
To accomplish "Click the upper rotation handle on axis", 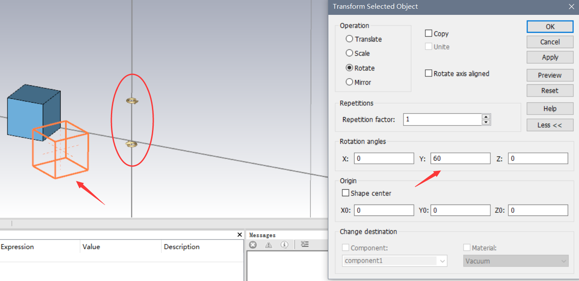I will 132,101.
